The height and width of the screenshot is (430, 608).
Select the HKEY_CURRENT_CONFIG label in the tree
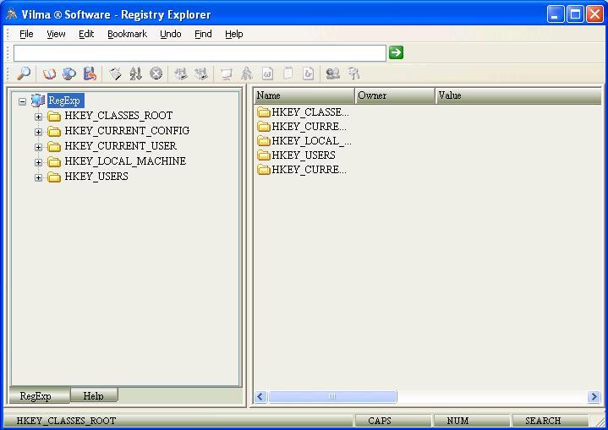[127, 131]
